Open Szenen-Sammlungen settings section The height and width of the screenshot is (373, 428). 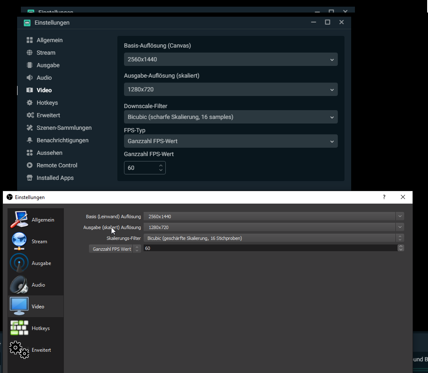click(64, 128)
